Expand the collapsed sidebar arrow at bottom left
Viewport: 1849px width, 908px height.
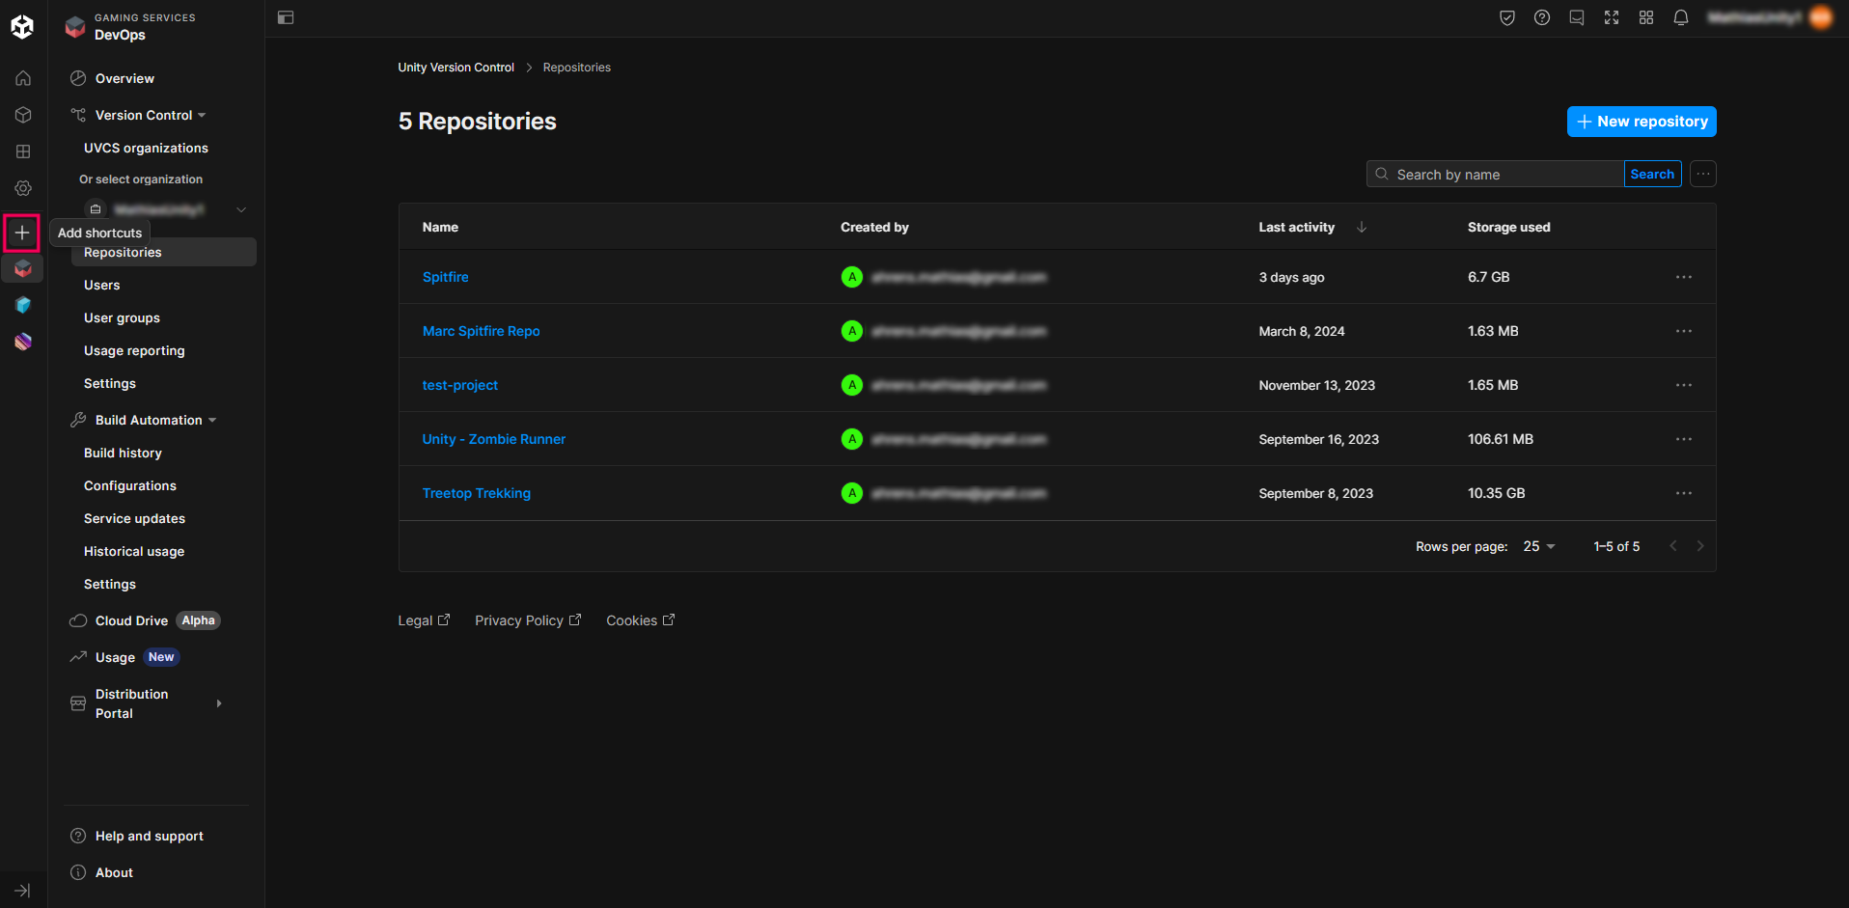22,890
